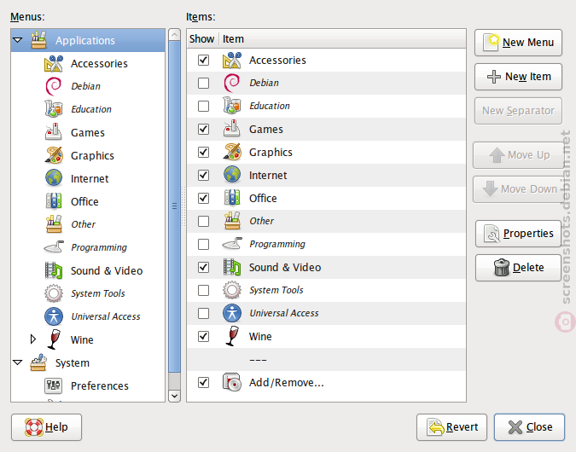This screenshot has height=452, width=576.
Task: Select Other in the Menus tree
Action: (x=83, y=224)
